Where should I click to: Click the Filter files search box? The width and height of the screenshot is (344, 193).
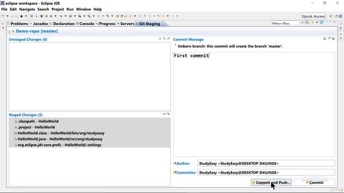tap(285, 23)
